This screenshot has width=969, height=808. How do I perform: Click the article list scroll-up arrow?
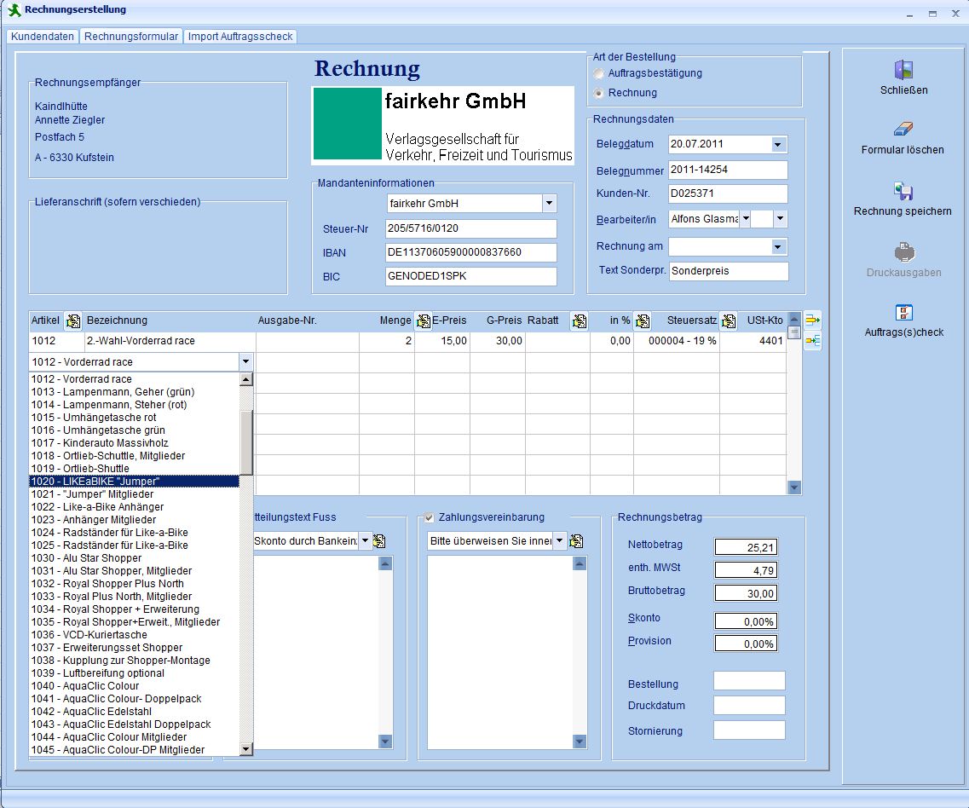(x=246, y=379)
